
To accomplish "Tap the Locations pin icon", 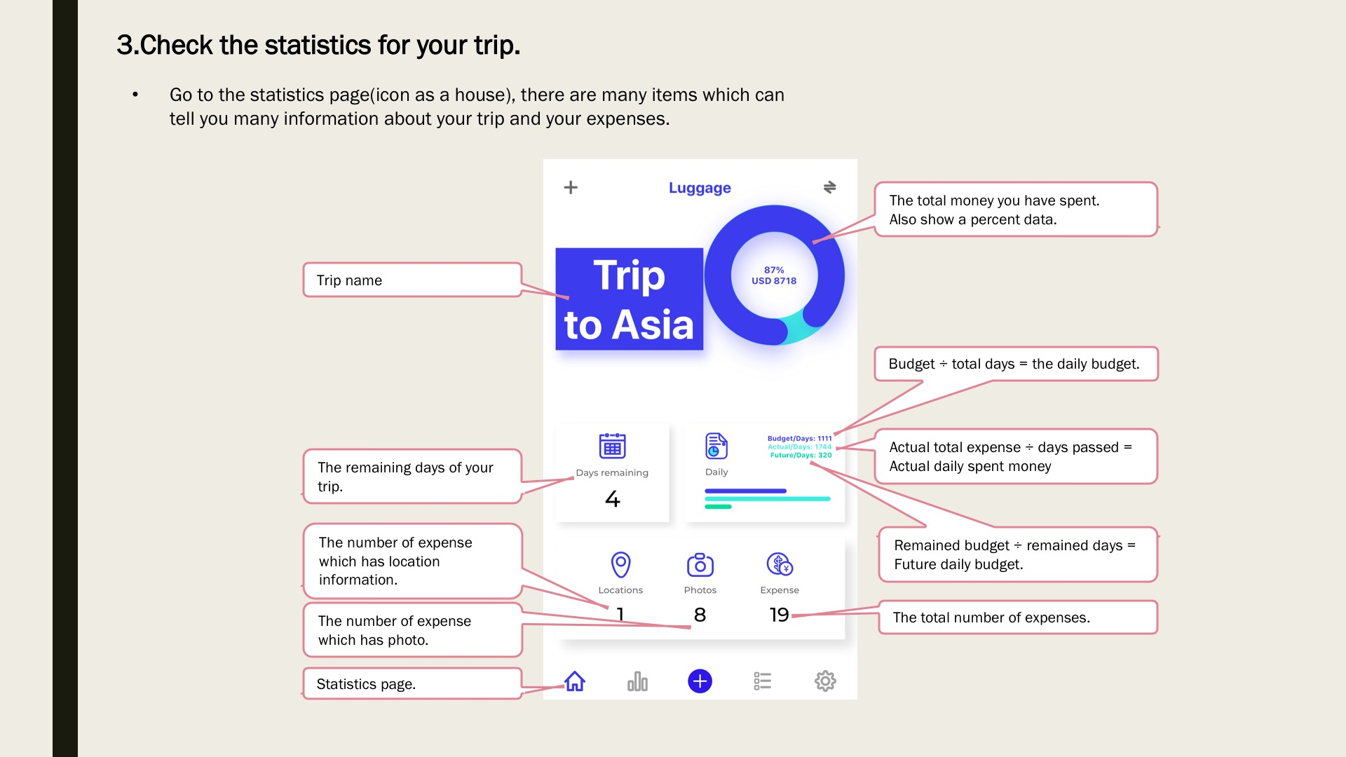I will coord(620,564).
